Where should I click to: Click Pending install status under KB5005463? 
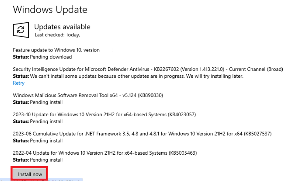pos(38,160)
